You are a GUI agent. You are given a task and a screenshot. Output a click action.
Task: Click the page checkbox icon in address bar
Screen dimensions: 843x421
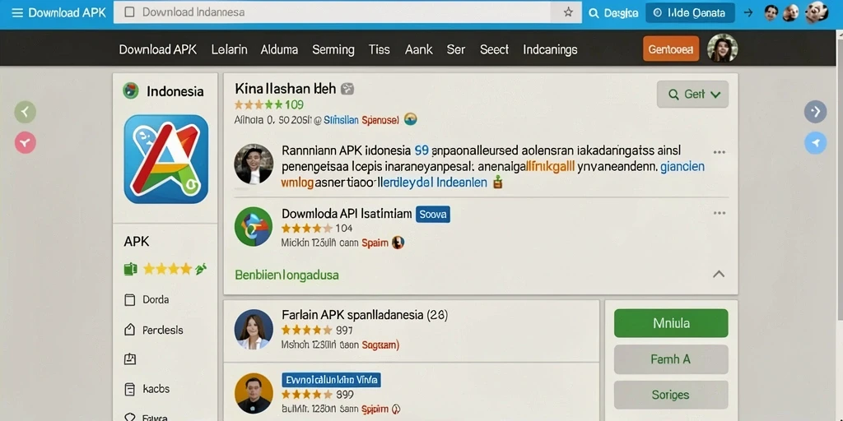pos(129,12)
